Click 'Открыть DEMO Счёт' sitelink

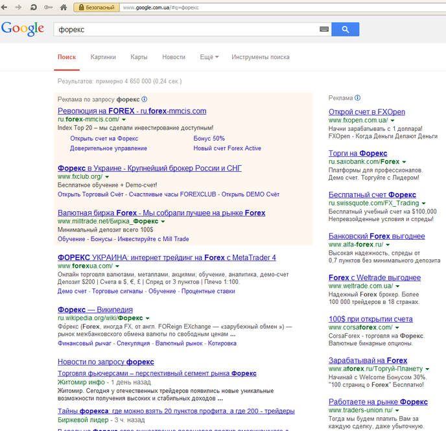[250, 194]
